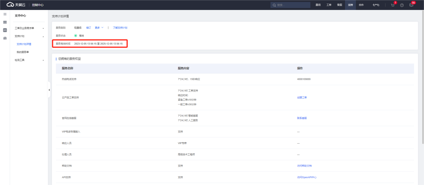Select the 有效 service status radio indicator
This screenshot has height=185, width=424.
pos(76,35)
